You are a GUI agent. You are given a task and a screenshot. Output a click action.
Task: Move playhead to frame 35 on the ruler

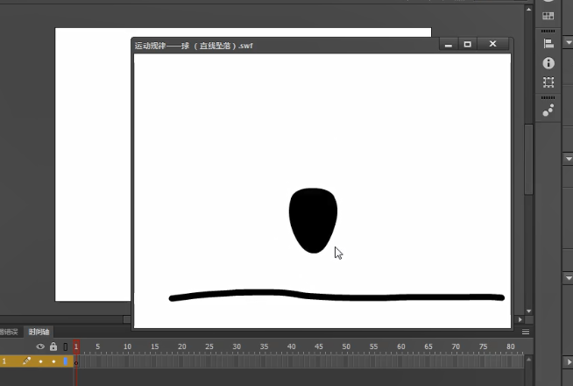265,347
